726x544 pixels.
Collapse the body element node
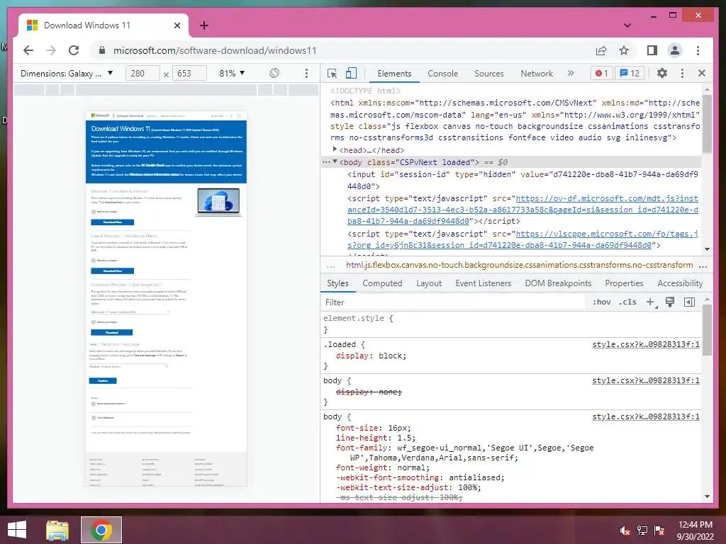point(335,161)
